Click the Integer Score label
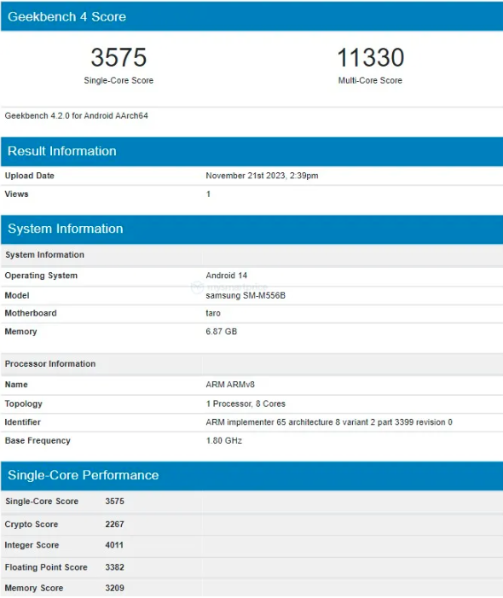 click(x=32, y=545)
